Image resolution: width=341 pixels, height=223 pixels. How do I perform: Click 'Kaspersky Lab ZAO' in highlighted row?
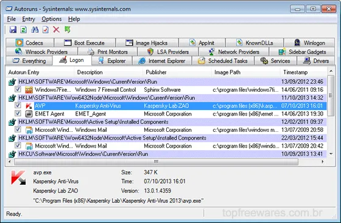[166, 106]
